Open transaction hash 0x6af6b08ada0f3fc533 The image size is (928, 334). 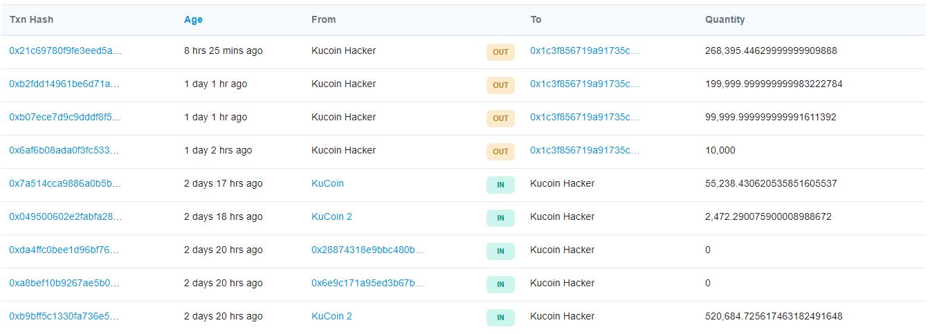point(65,150)
